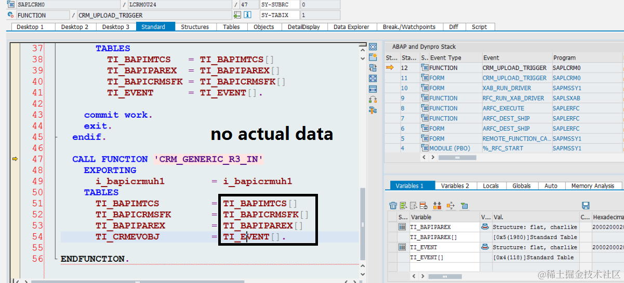The height and width of the screenshot is (283, 624).
Task: Open the Break./Watchpoints tab
Action: 410,27
